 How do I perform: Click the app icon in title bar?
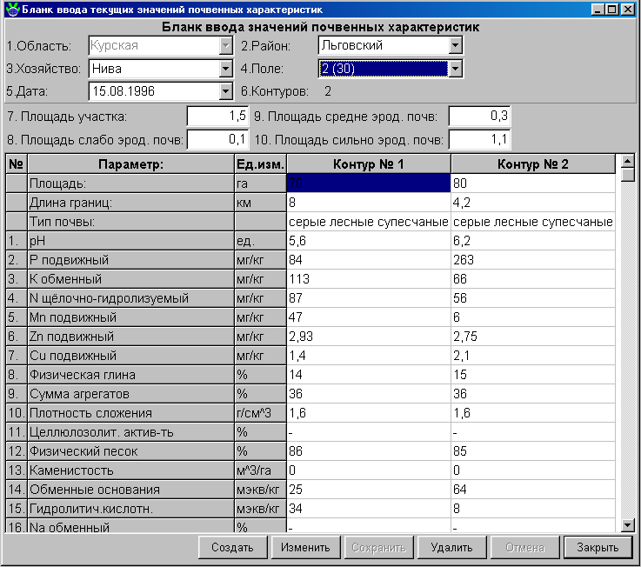point(13,9)
